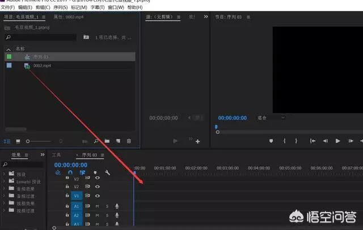Toggle linked selection in the timeline
The width and height of the screenshot is (363, 230).
click(x=82, y=172)
